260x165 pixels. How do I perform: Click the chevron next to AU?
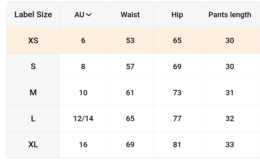tap(89, 15)
